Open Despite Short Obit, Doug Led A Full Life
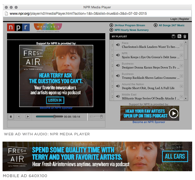Viewport: 195px width, 180px height. pyautogui.click(x=148, y=88)
